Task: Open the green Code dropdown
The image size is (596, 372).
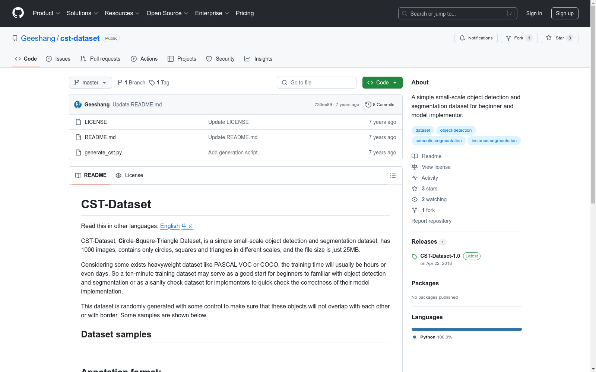Action: point(382,83)
